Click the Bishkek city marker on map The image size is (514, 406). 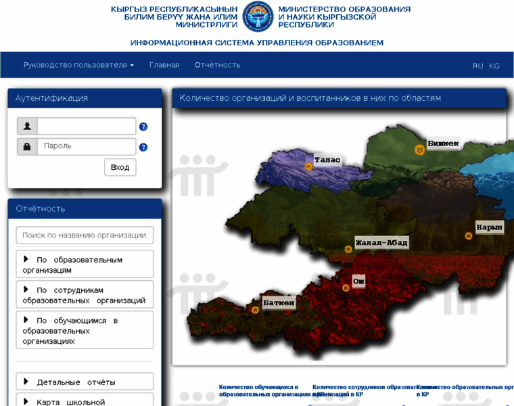419,150
